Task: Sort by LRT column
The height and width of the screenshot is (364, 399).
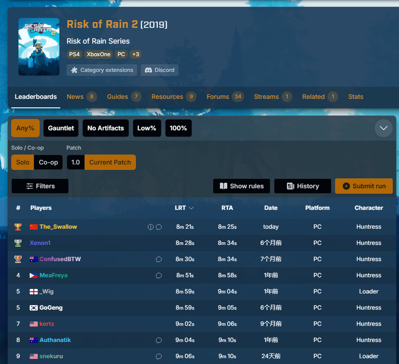Action: pyautogui.click(x=184, y=208)
